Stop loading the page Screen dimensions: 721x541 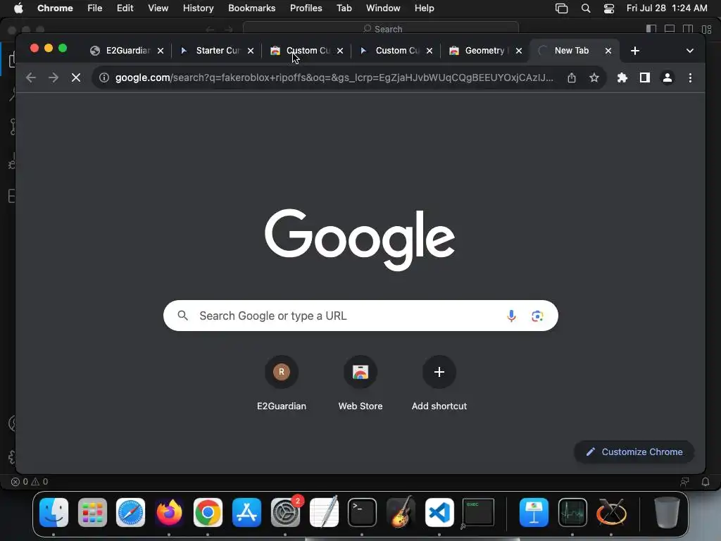[x=76, y=77]
